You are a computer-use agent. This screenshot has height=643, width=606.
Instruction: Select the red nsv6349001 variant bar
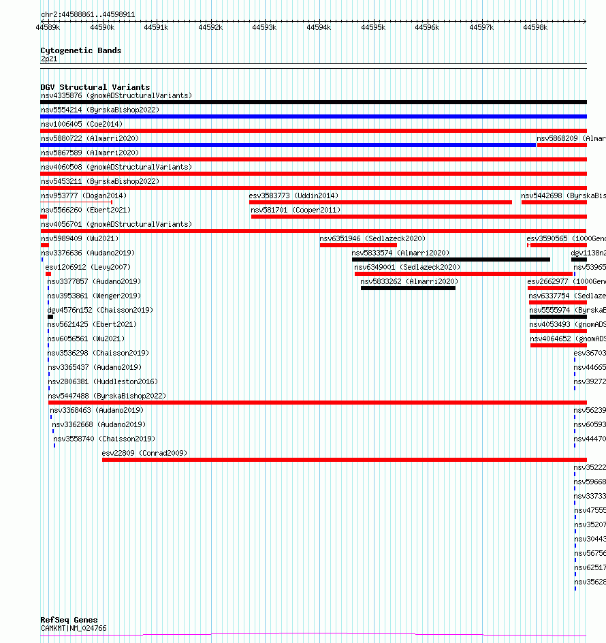click(463, 274)
